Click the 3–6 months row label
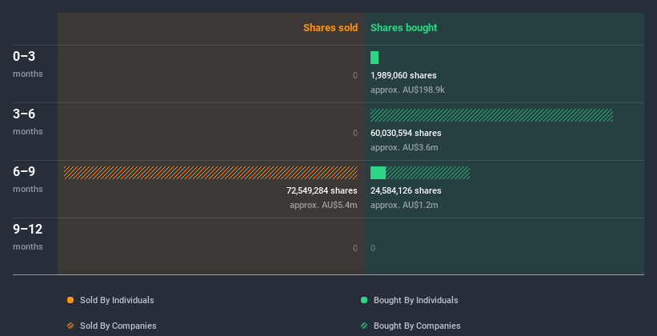 (x=28, y=122)
